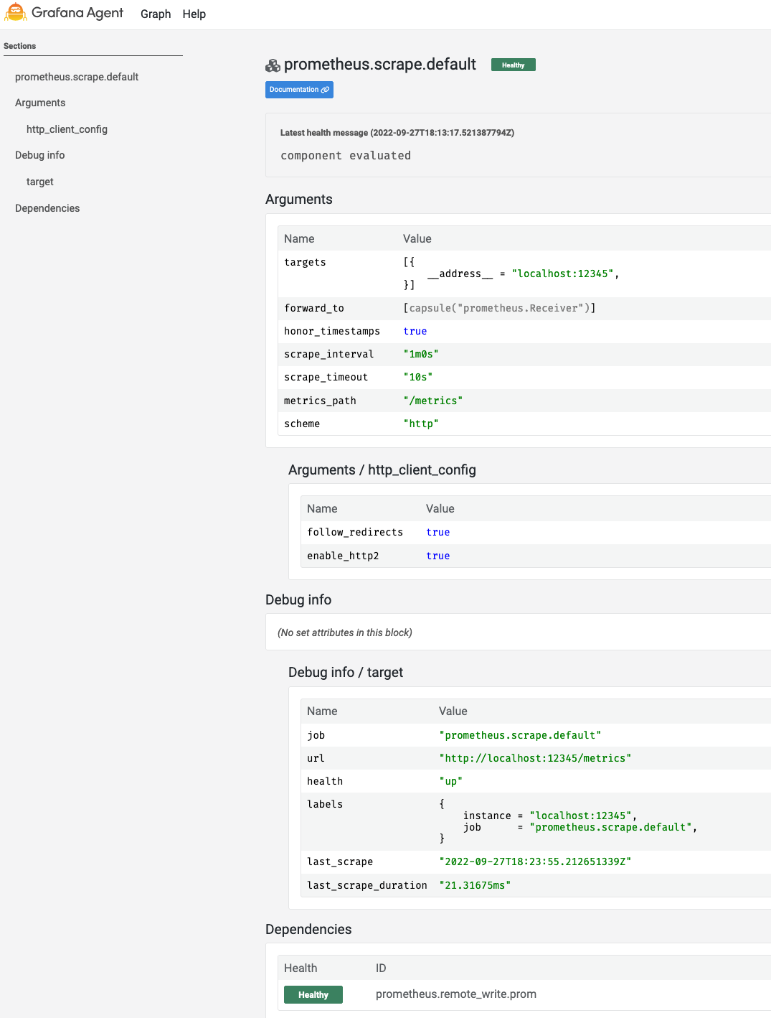Click the external link icon on Documentation button
This screenshot has height=1018, width=771.
pos(326,90)
